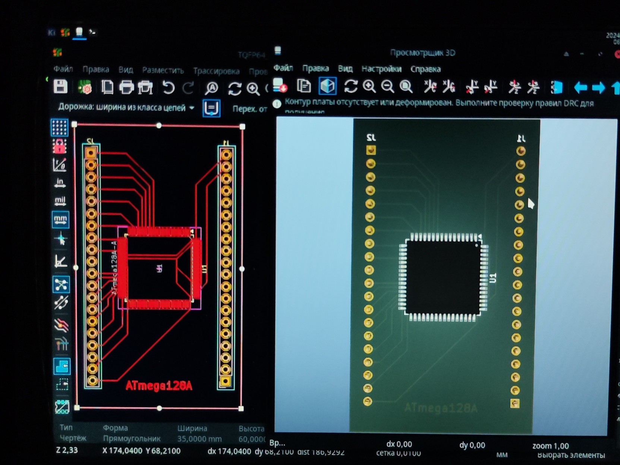Save the board in PCB editor

point(60,87)
